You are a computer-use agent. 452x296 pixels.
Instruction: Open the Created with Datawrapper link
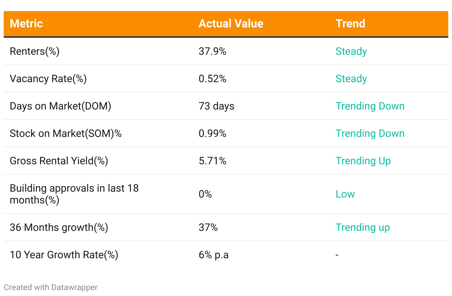click(51, 287)
